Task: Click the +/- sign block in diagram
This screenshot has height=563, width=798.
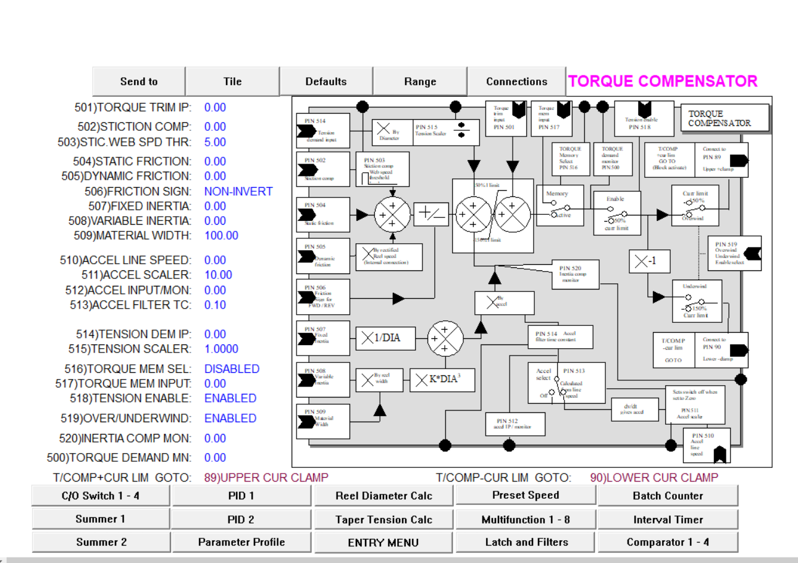Action: (x=432, y=214)
